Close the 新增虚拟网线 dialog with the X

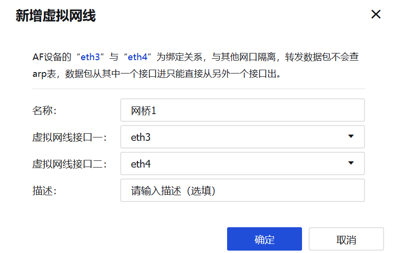[x=376, y=14]
